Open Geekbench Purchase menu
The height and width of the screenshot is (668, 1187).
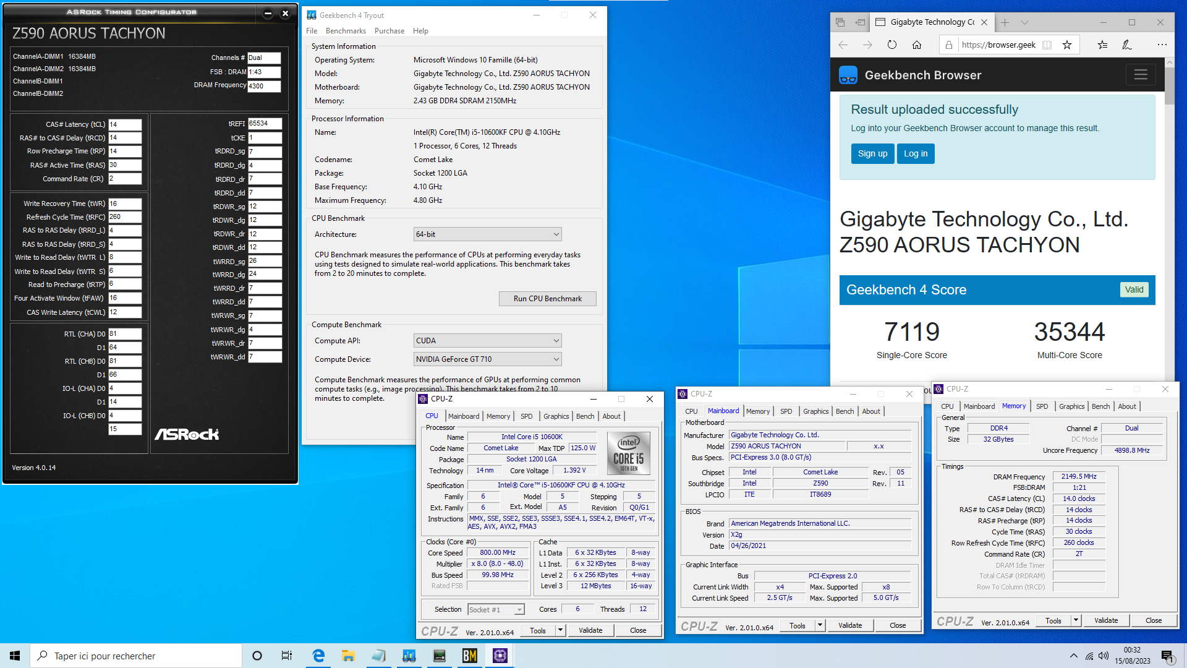pyautogui.click(x=389, y=31)
